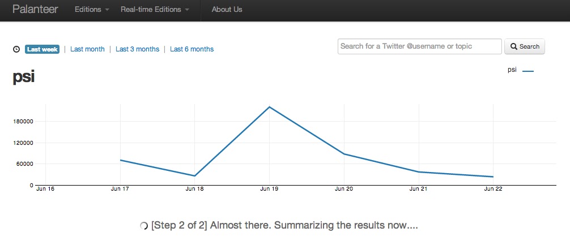Click the Editions dropdown caret arrow
The image size is (570, 245).
pyautogui.click(x=107, y=10)
